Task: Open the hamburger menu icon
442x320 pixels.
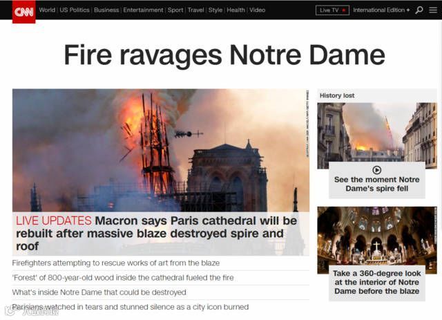Action: click(x=433, y=10)
